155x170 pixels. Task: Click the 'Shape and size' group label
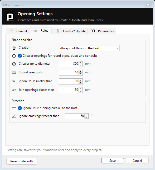[22, 40]
